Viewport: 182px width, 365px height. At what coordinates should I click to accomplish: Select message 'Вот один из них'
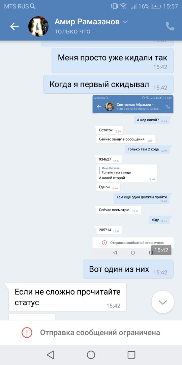(128, 269)
